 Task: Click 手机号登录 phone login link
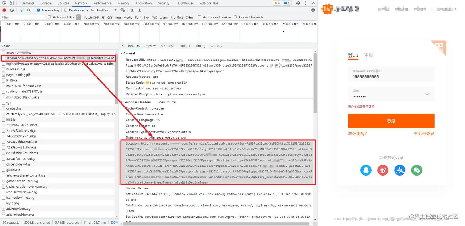424,134
